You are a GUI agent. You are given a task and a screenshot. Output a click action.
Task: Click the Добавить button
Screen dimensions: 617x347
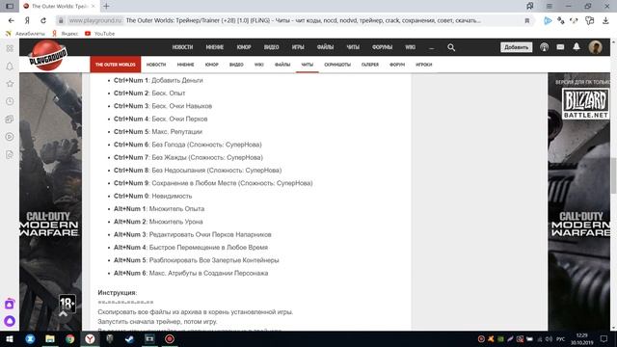[516, 47]
